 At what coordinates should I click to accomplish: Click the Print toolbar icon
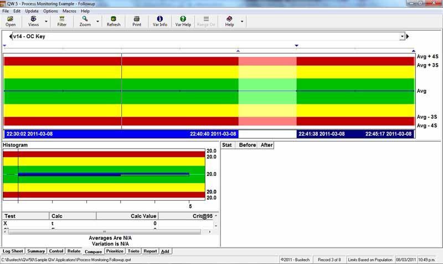pos(137,19)
